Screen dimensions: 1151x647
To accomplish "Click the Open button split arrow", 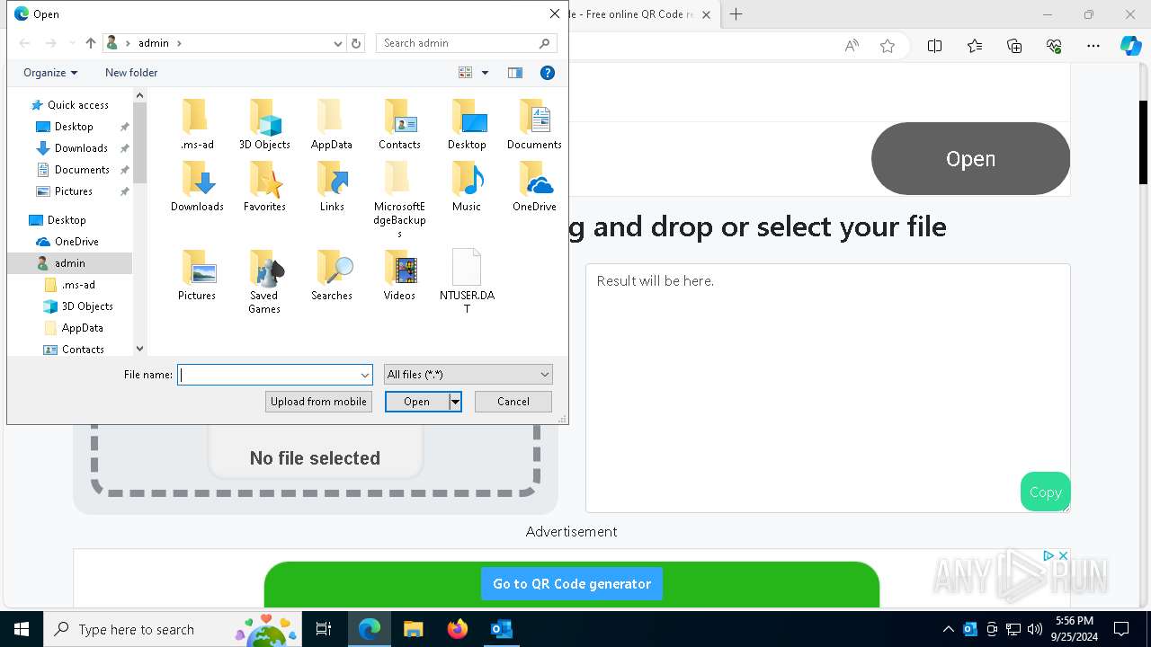I will point(455,402).
